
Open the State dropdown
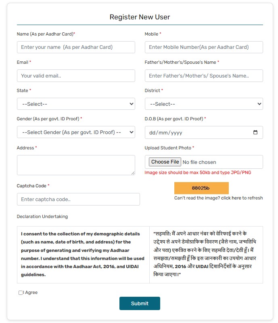tap(76, 104)
